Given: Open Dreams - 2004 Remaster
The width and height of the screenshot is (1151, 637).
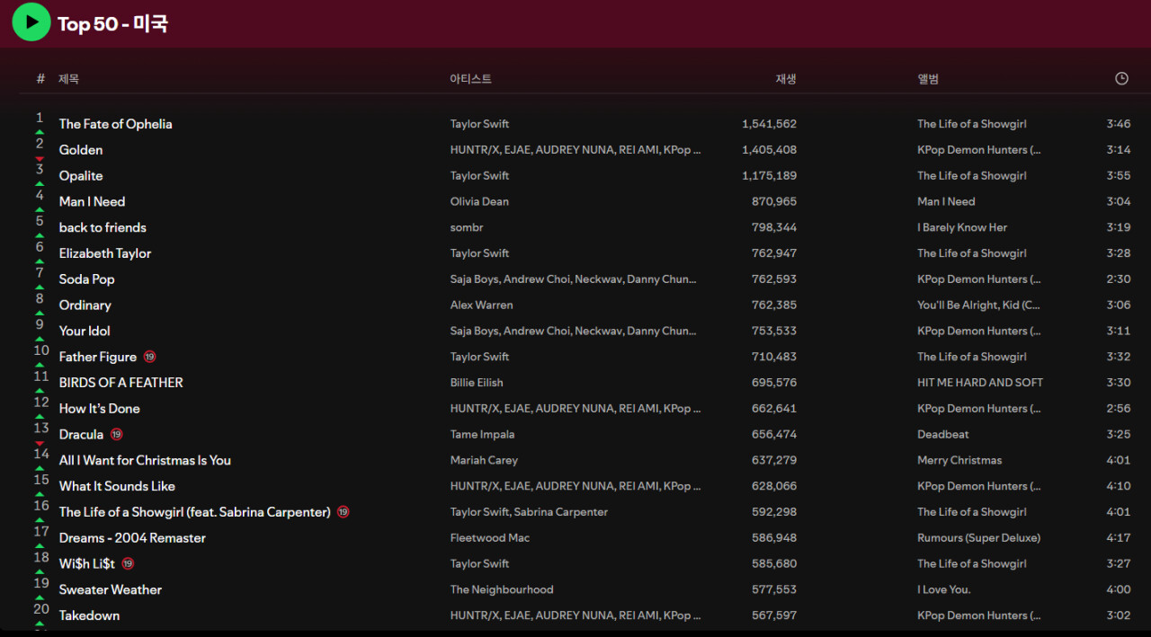Looking at the screenshot, I should tap(132, 538).
